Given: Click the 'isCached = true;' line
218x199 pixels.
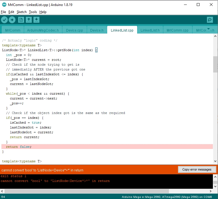Looking at the screenshot, I should [26, 123].
